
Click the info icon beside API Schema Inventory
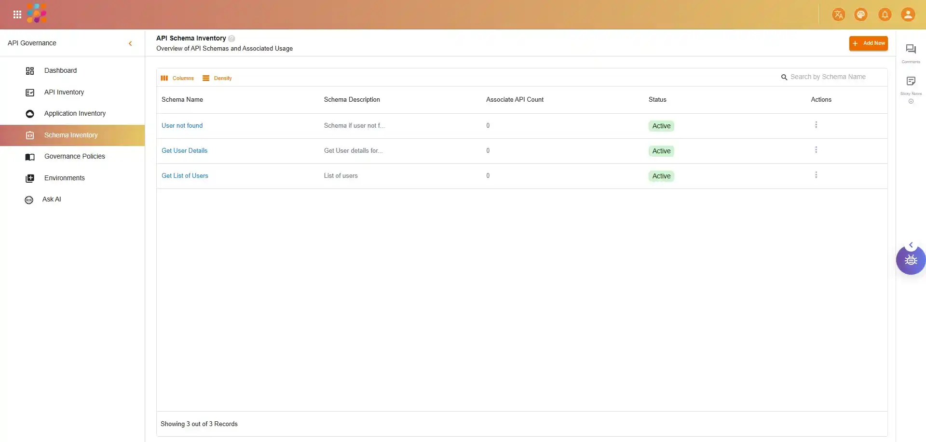pos(231,39)
